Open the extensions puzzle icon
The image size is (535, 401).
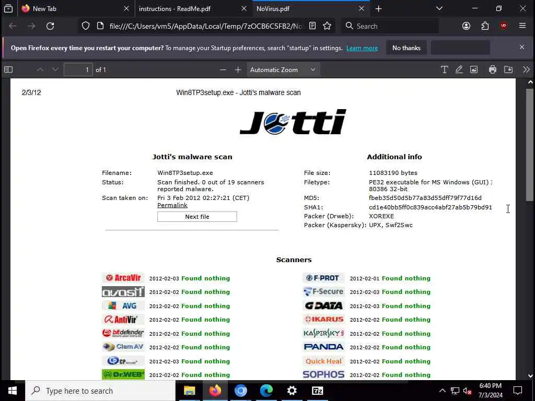pyautogui.click(x=485, y=26)
